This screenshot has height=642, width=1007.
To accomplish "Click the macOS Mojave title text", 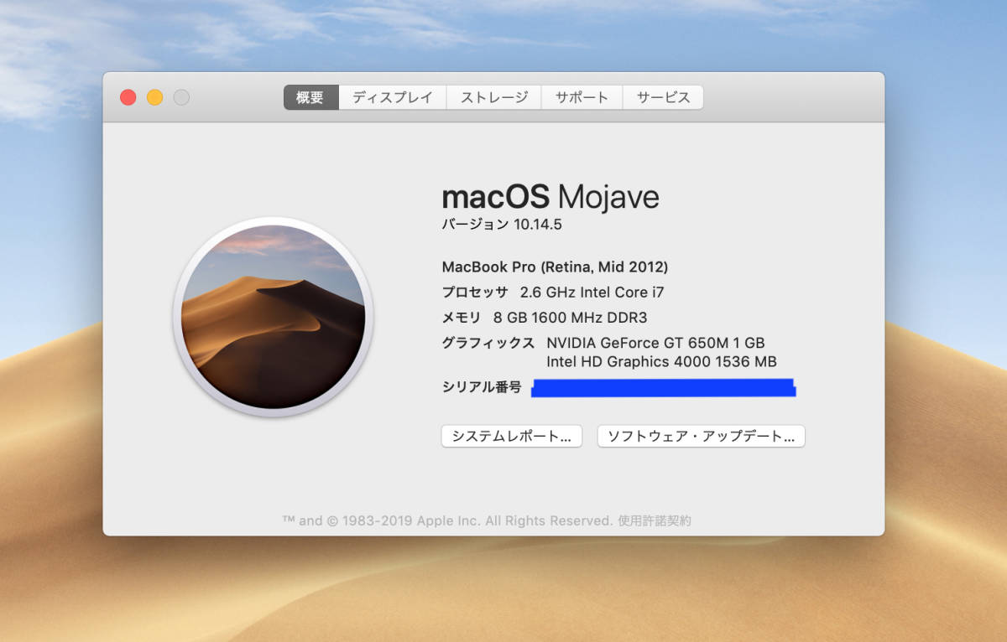I will [x=550, y=197].
